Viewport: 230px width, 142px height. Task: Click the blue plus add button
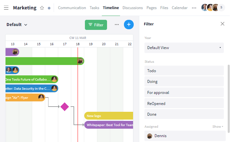click(129, 25)
